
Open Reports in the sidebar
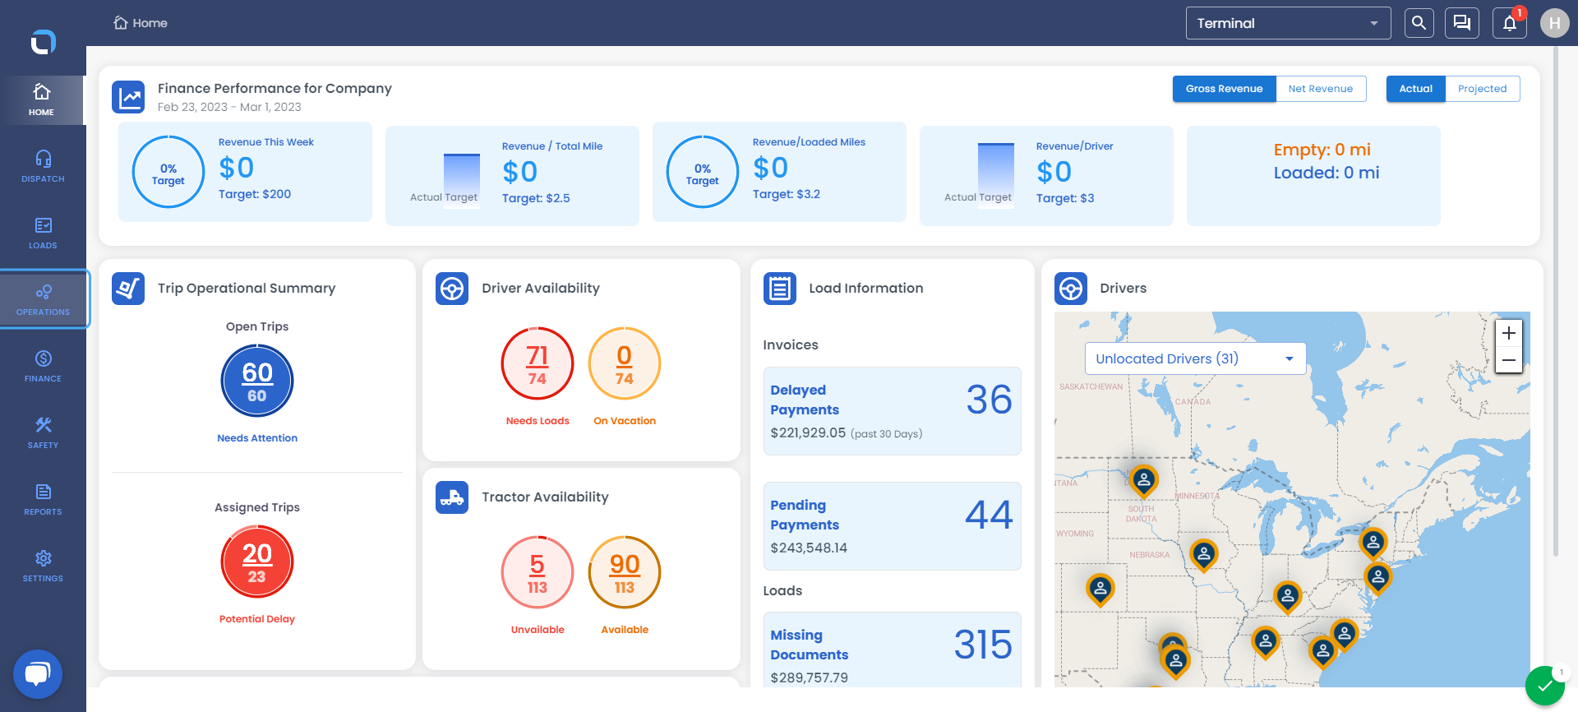point(43,499)
